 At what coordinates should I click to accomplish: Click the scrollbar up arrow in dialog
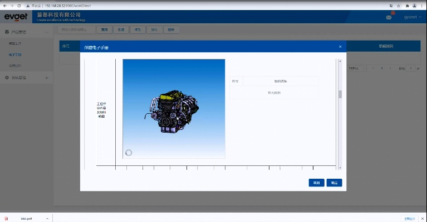[x=340, y=61]
